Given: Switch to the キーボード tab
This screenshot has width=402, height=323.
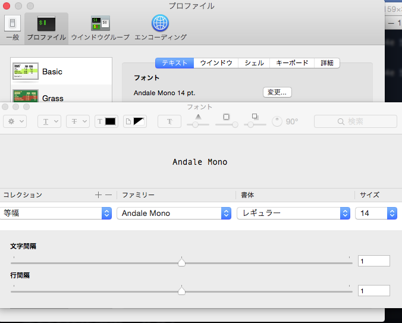Looking at the screenshot, I should tap(292, 63).
